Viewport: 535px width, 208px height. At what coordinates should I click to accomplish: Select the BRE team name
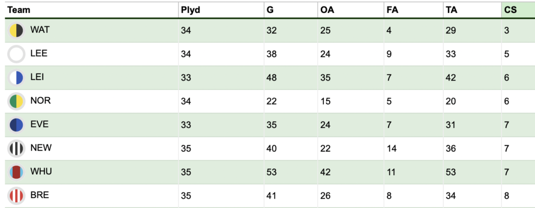coord(40,195)
